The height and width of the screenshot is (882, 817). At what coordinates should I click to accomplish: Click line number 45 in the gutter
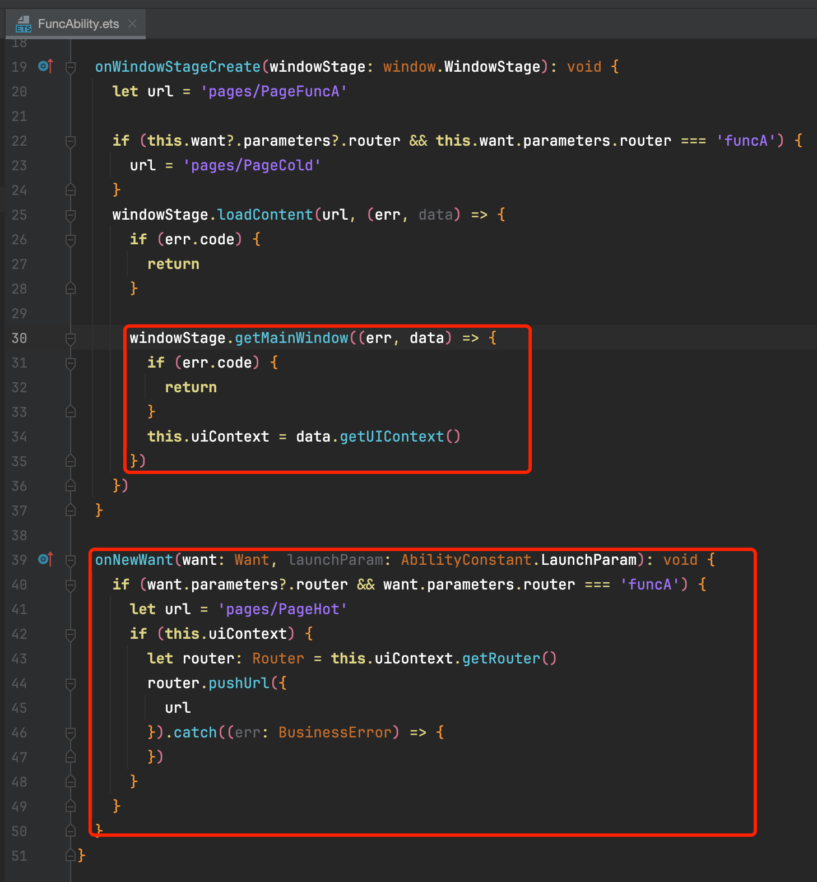tap(19, 708)
